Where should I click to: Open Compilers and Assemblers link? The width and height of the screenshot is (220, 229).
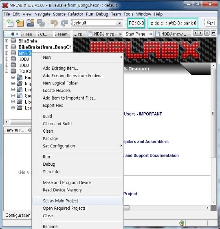pos(146,142)
